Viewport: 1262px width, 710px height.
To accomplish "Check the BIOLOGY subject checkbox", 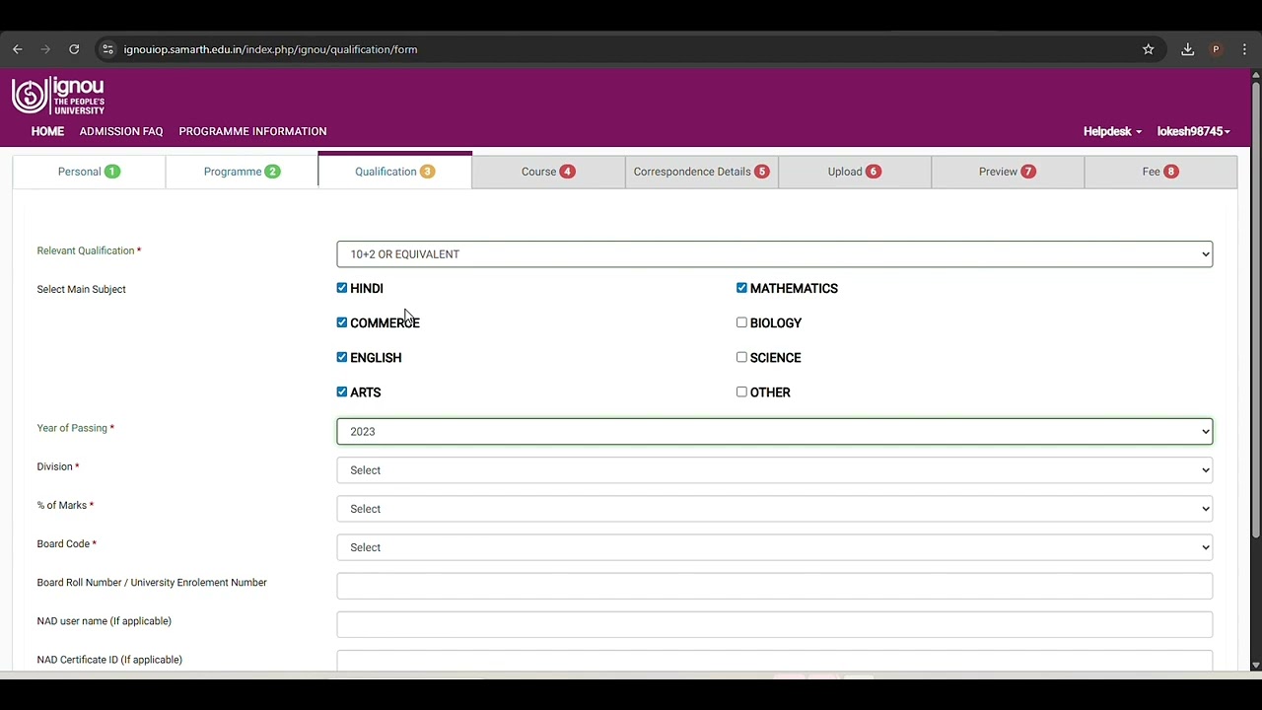I will click(x=741, y=322).
